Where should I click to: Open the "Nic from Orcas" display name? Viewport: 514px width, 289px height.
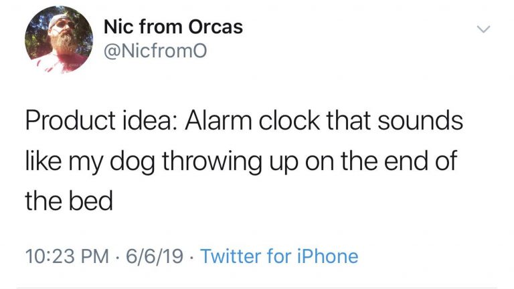[173, 27]
